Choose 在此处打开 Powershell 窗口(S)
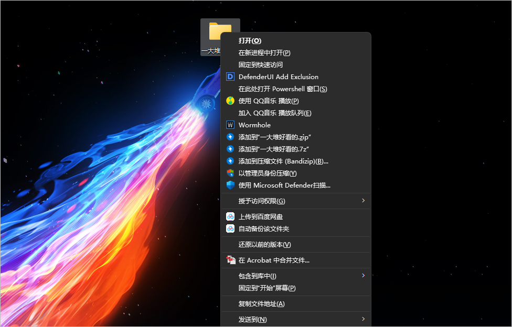This screenshot has width=512, height=327. point(296,89)
